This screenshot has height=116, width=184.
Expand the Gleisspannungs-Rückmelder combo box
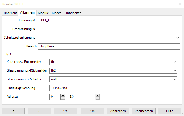pos(175,70)
